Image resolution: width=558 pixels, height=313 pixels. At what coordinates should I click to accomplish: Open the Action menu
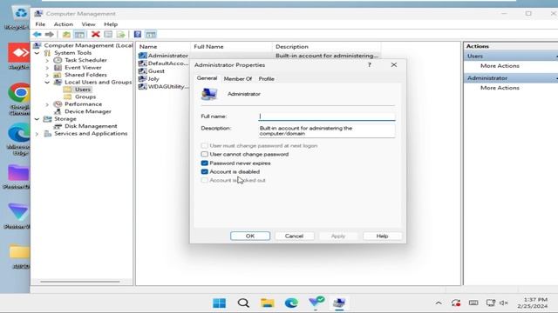point(64,24)
